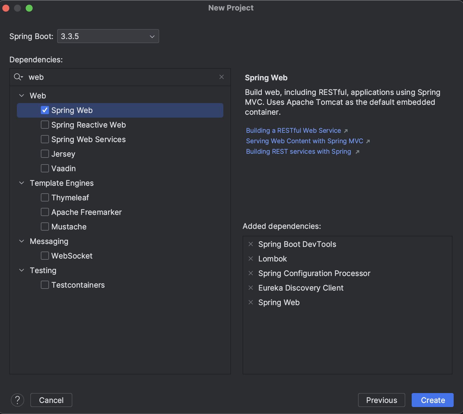The image size is (463, 414).
Task: Uncheck the Spring Web checkbox
Action: point(45,110)
